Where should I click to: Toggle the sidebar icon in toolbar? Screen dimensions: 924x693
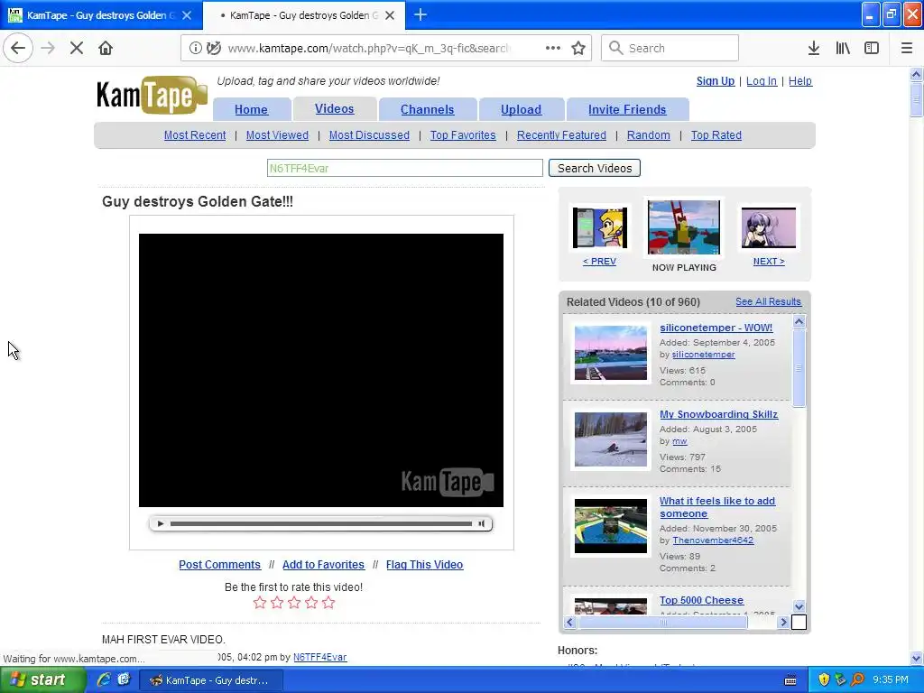(872, 48)
